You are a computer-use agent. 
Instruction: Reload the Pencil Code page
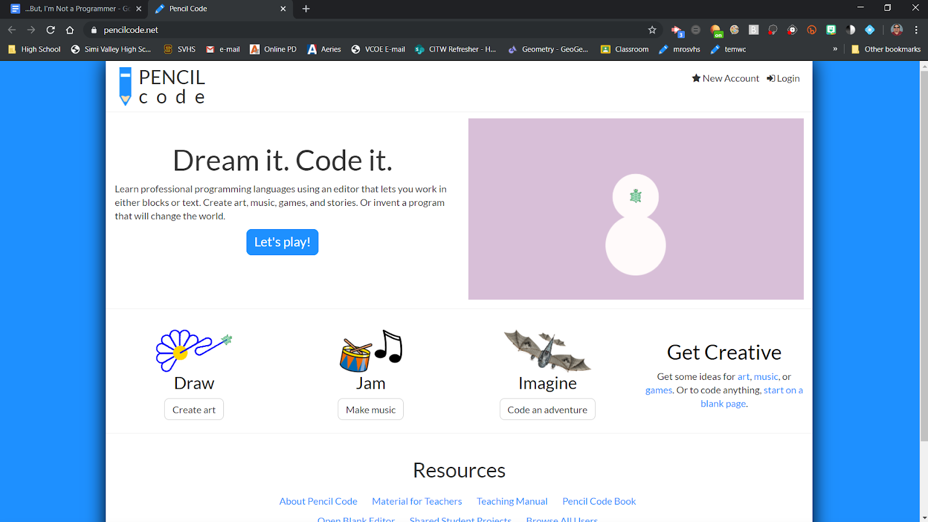click(x=50, y=30)
